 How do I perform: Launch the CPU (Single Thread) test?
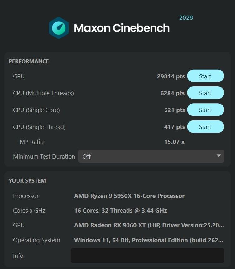point(205,127)
